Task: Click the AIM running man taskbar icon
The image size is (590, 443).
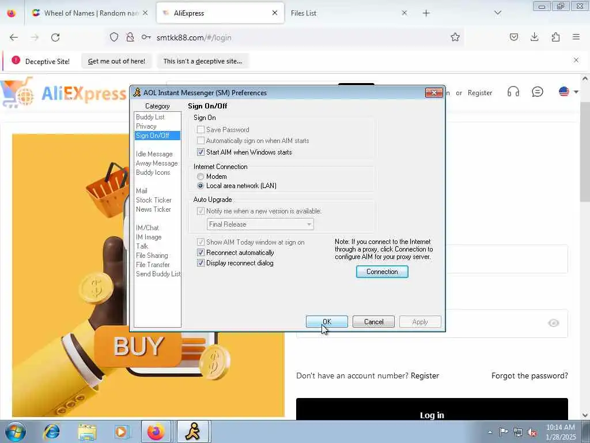Action: pyautogui.click(x=194, y=431)
